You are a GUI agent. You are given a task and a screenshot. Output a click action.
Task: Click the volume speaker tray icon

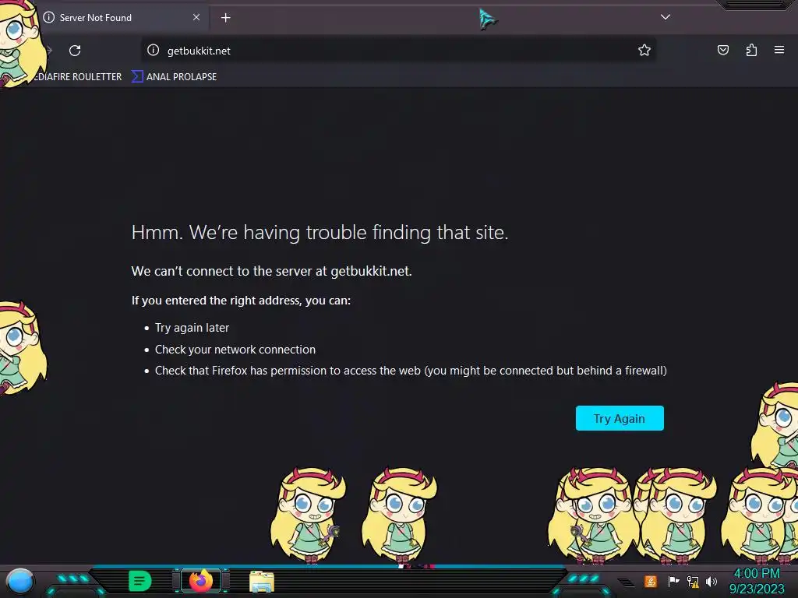tap(711, 581)
